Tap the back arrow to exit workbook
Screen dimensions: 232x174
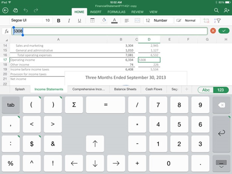[x=5, y=11]
